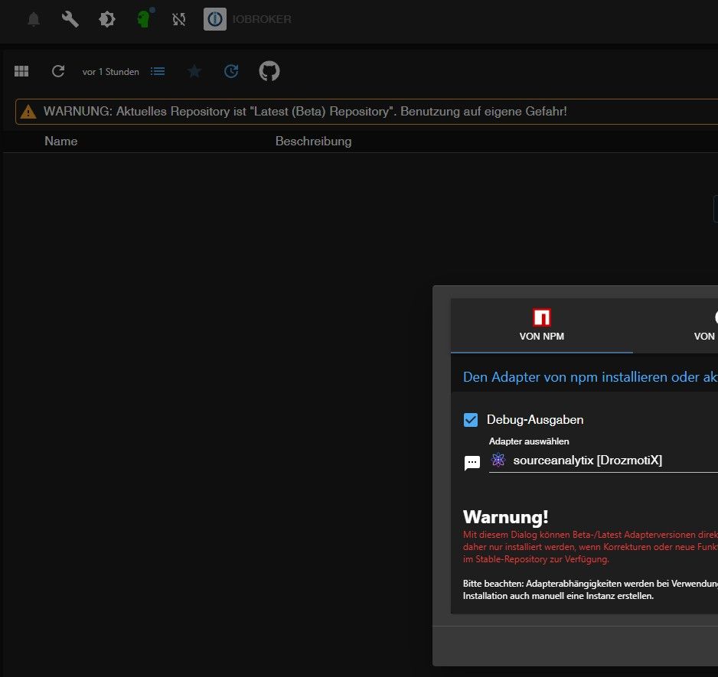
Task: Open system settings wrench icon
Action: (x=70, y=19)
